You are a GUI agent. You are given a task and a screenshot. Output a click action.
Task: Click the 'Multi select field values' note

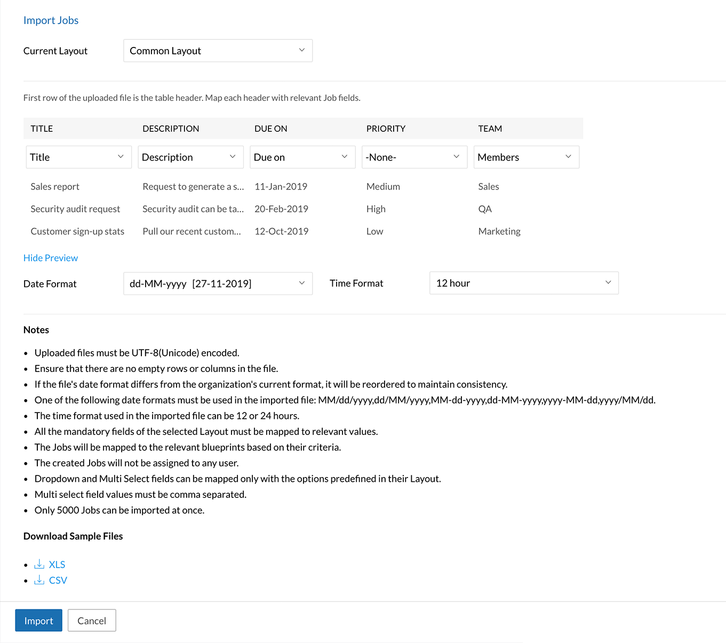click(140, 494)
